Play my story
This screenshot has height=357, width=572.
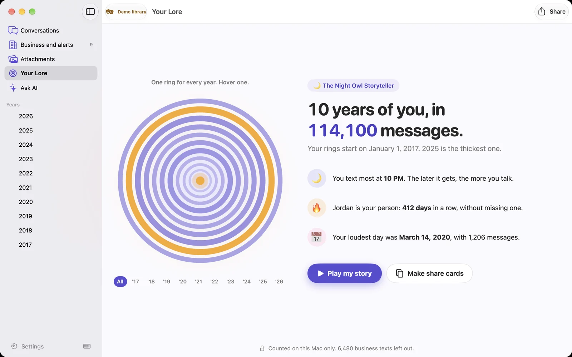coord(345,273)
